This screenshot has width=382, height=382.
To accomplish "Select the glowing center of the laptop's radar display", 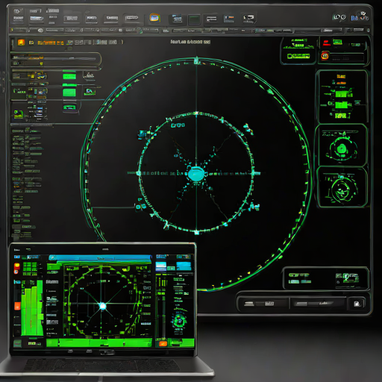I will coord(102,306).
